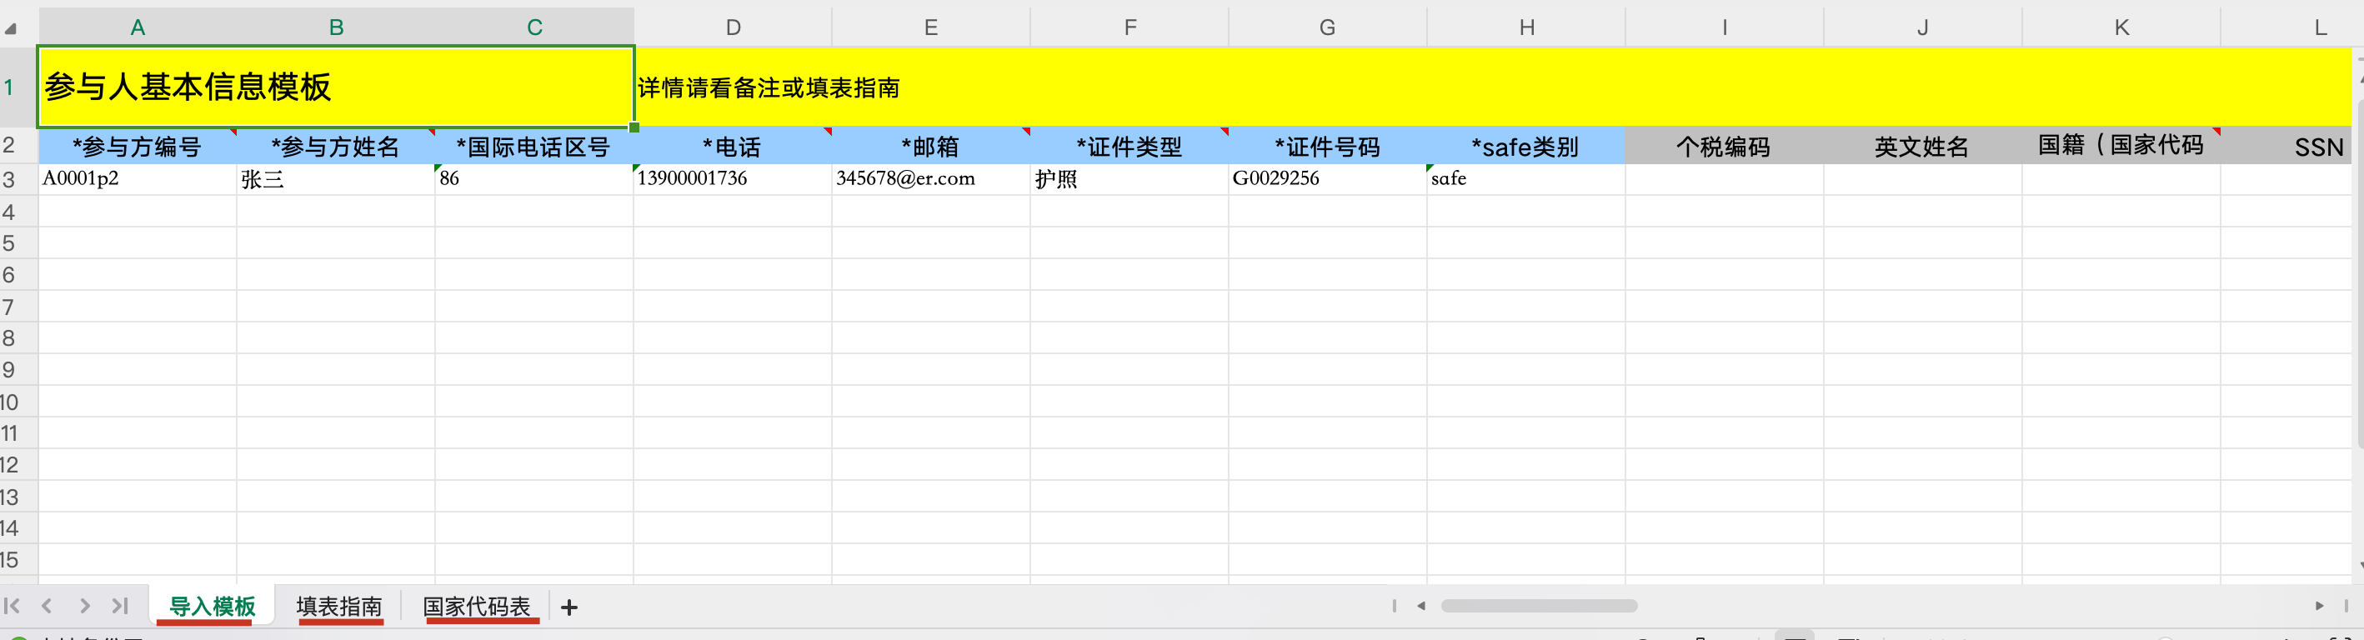
Task: Select column B header
Action: (336, 27)
